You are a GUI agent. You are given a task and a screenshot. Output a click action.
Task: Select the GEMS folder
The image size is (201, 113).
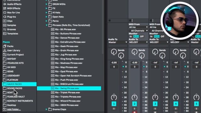point(8,72)
